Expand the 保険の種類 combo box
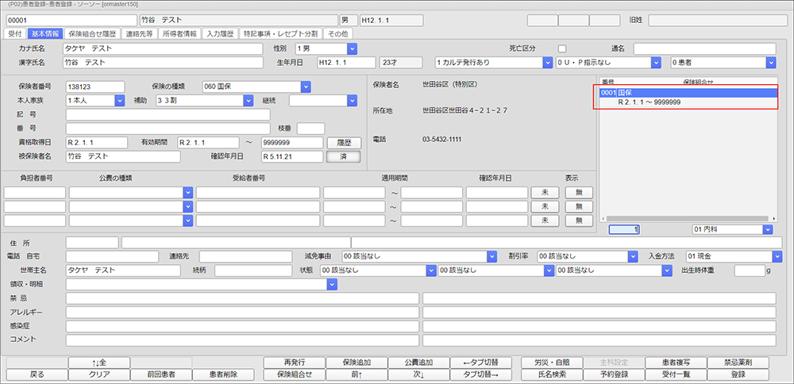This screenshot has width=794, height=384. click(x=306, y=86)
